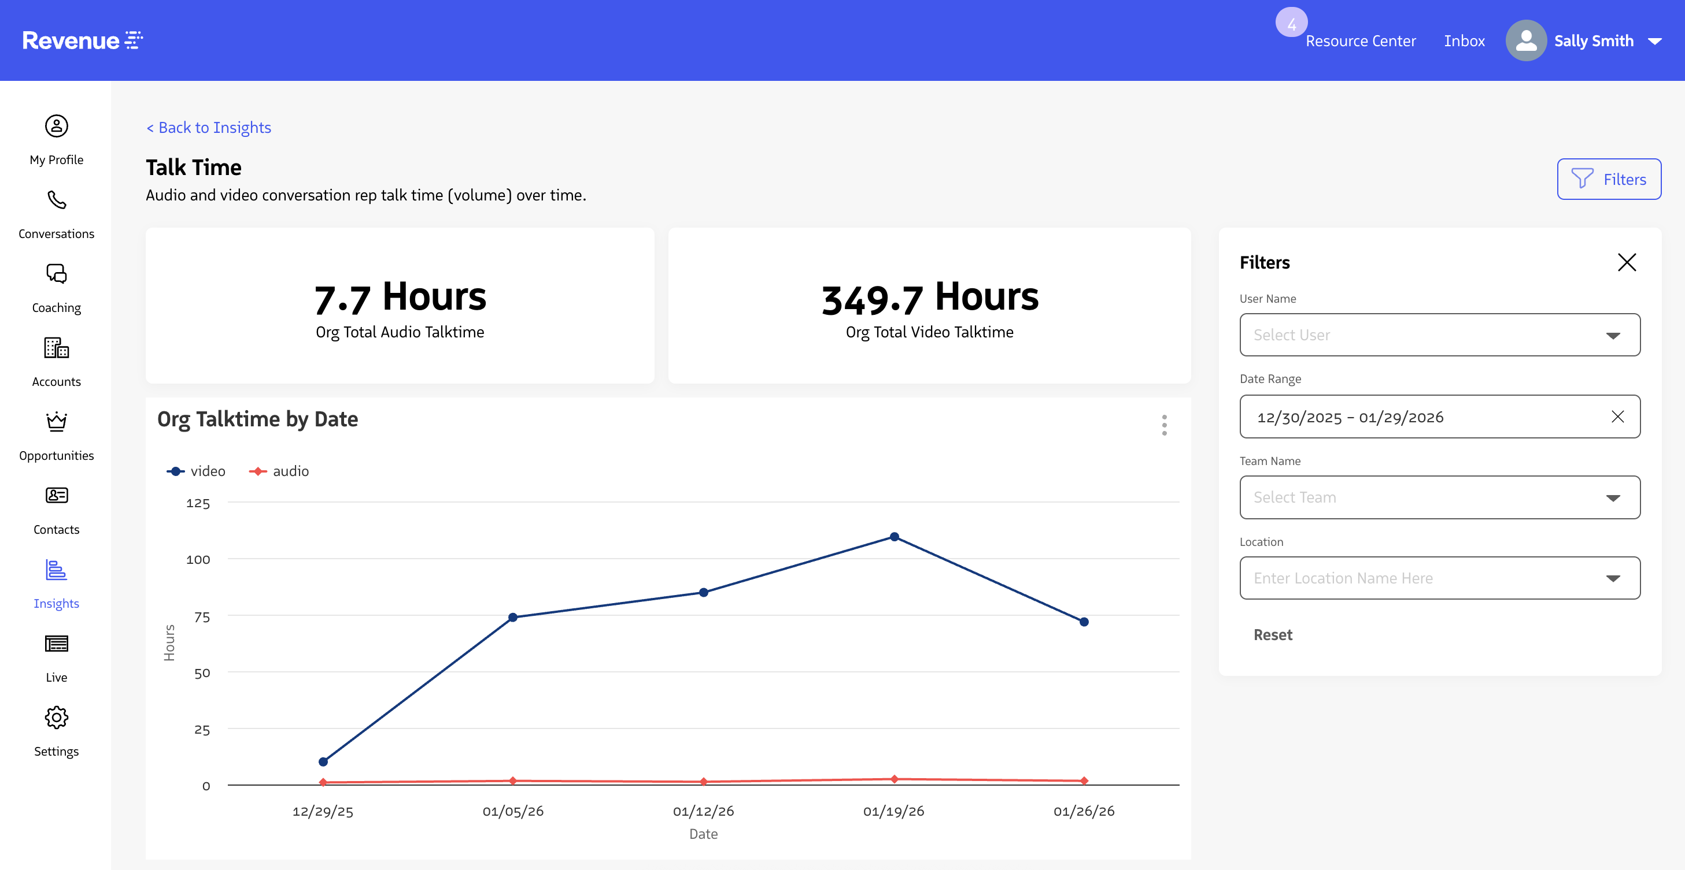Open the Org Talktime chart kebab menu
This screenshot has width=1685, height=870.
point(1165,425)
